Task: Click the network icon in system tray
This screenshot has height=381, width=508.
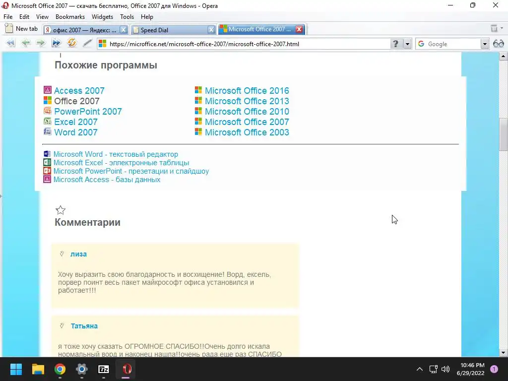Action: click(x=434, y=369)
